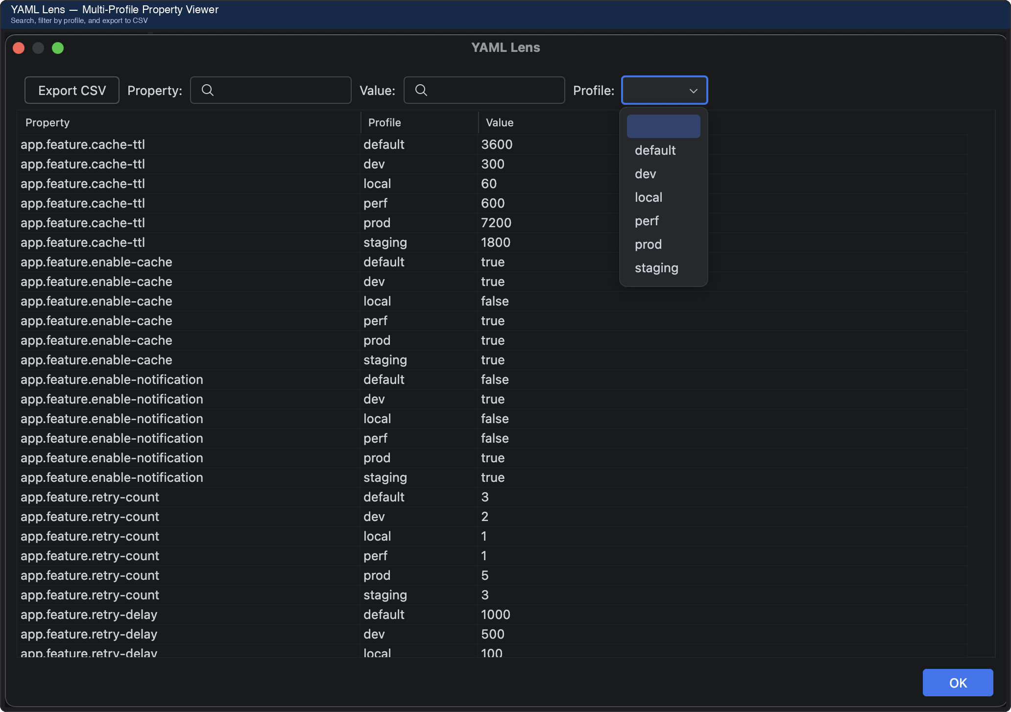1011x712 pixels.
Task: Click the green zoom traffic-light button
Action: tap(58, 47)
